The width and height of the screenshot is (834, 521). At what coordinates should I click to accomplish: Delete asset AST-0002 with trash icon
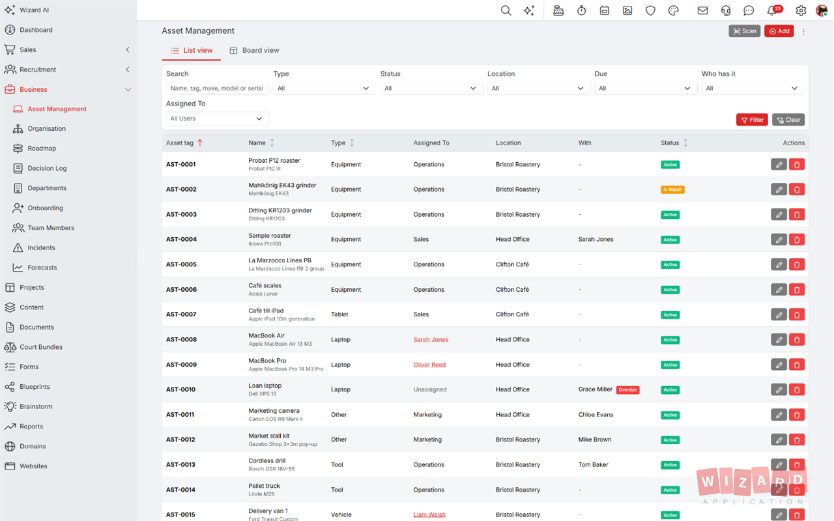[x=796, y=190]
